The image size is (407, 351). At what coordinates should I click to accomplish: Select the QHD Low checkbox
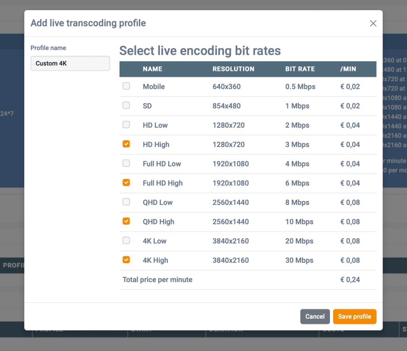(x=126, y=202)
